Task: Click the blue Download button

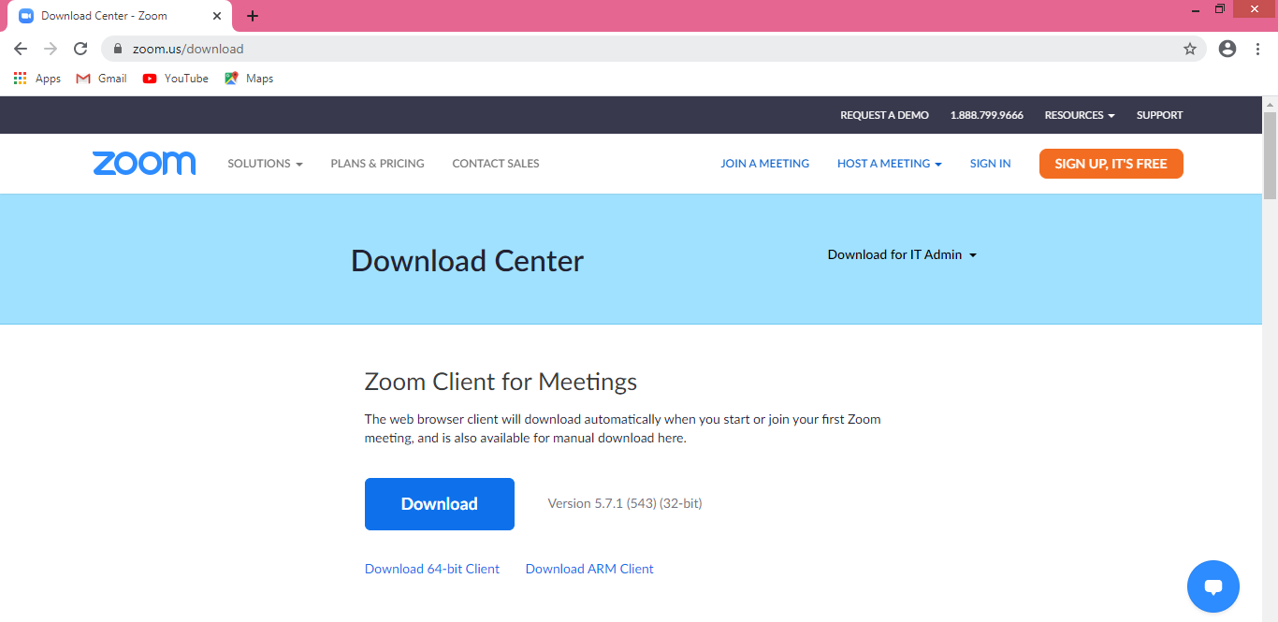Action: pos(439,503)
